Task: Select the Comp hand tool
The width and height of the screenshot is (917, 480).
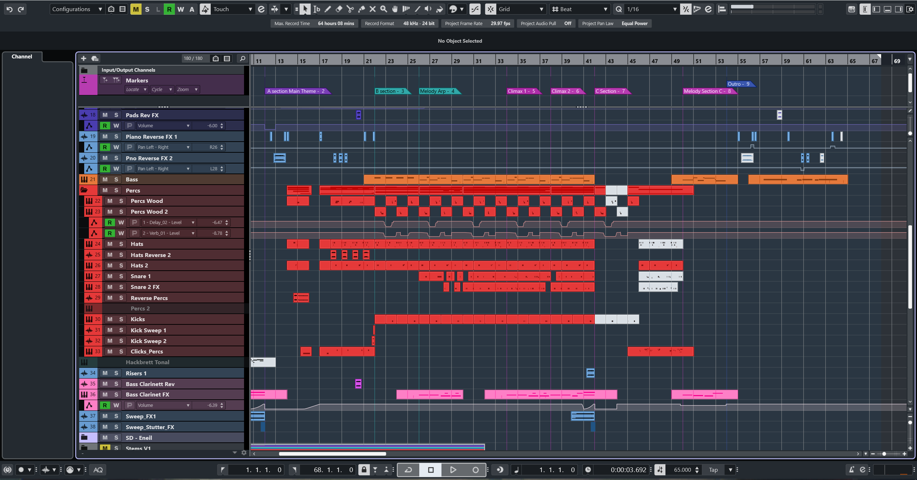Action: pyautogui.click(x=395, y=9)
